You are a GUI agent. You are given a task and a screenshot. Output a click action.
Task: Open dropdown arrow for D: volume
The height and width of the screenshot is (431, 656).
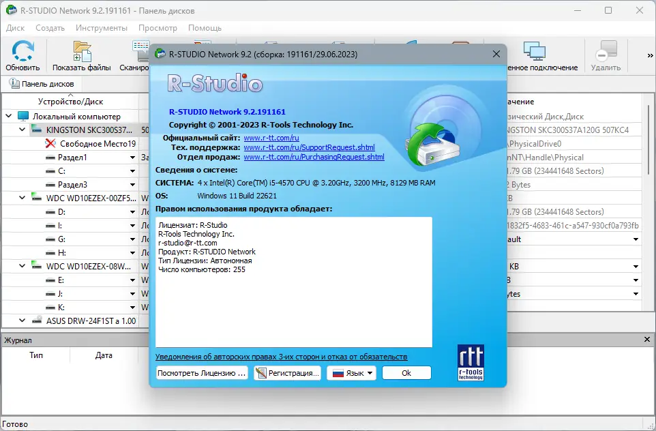point(132,212)
